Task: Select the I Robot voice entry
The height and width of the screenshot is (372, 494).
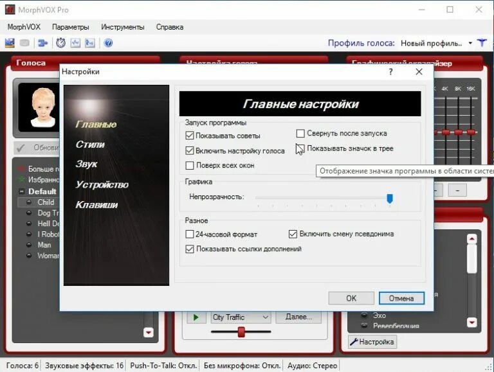Action: [48, 234]
